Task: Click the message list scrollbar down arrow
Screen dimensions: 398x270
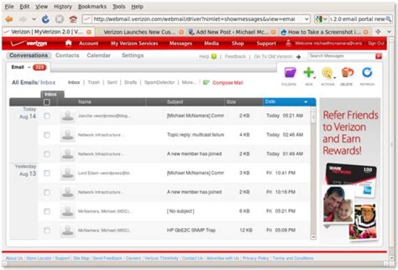Action: click(x=313, y=237)
